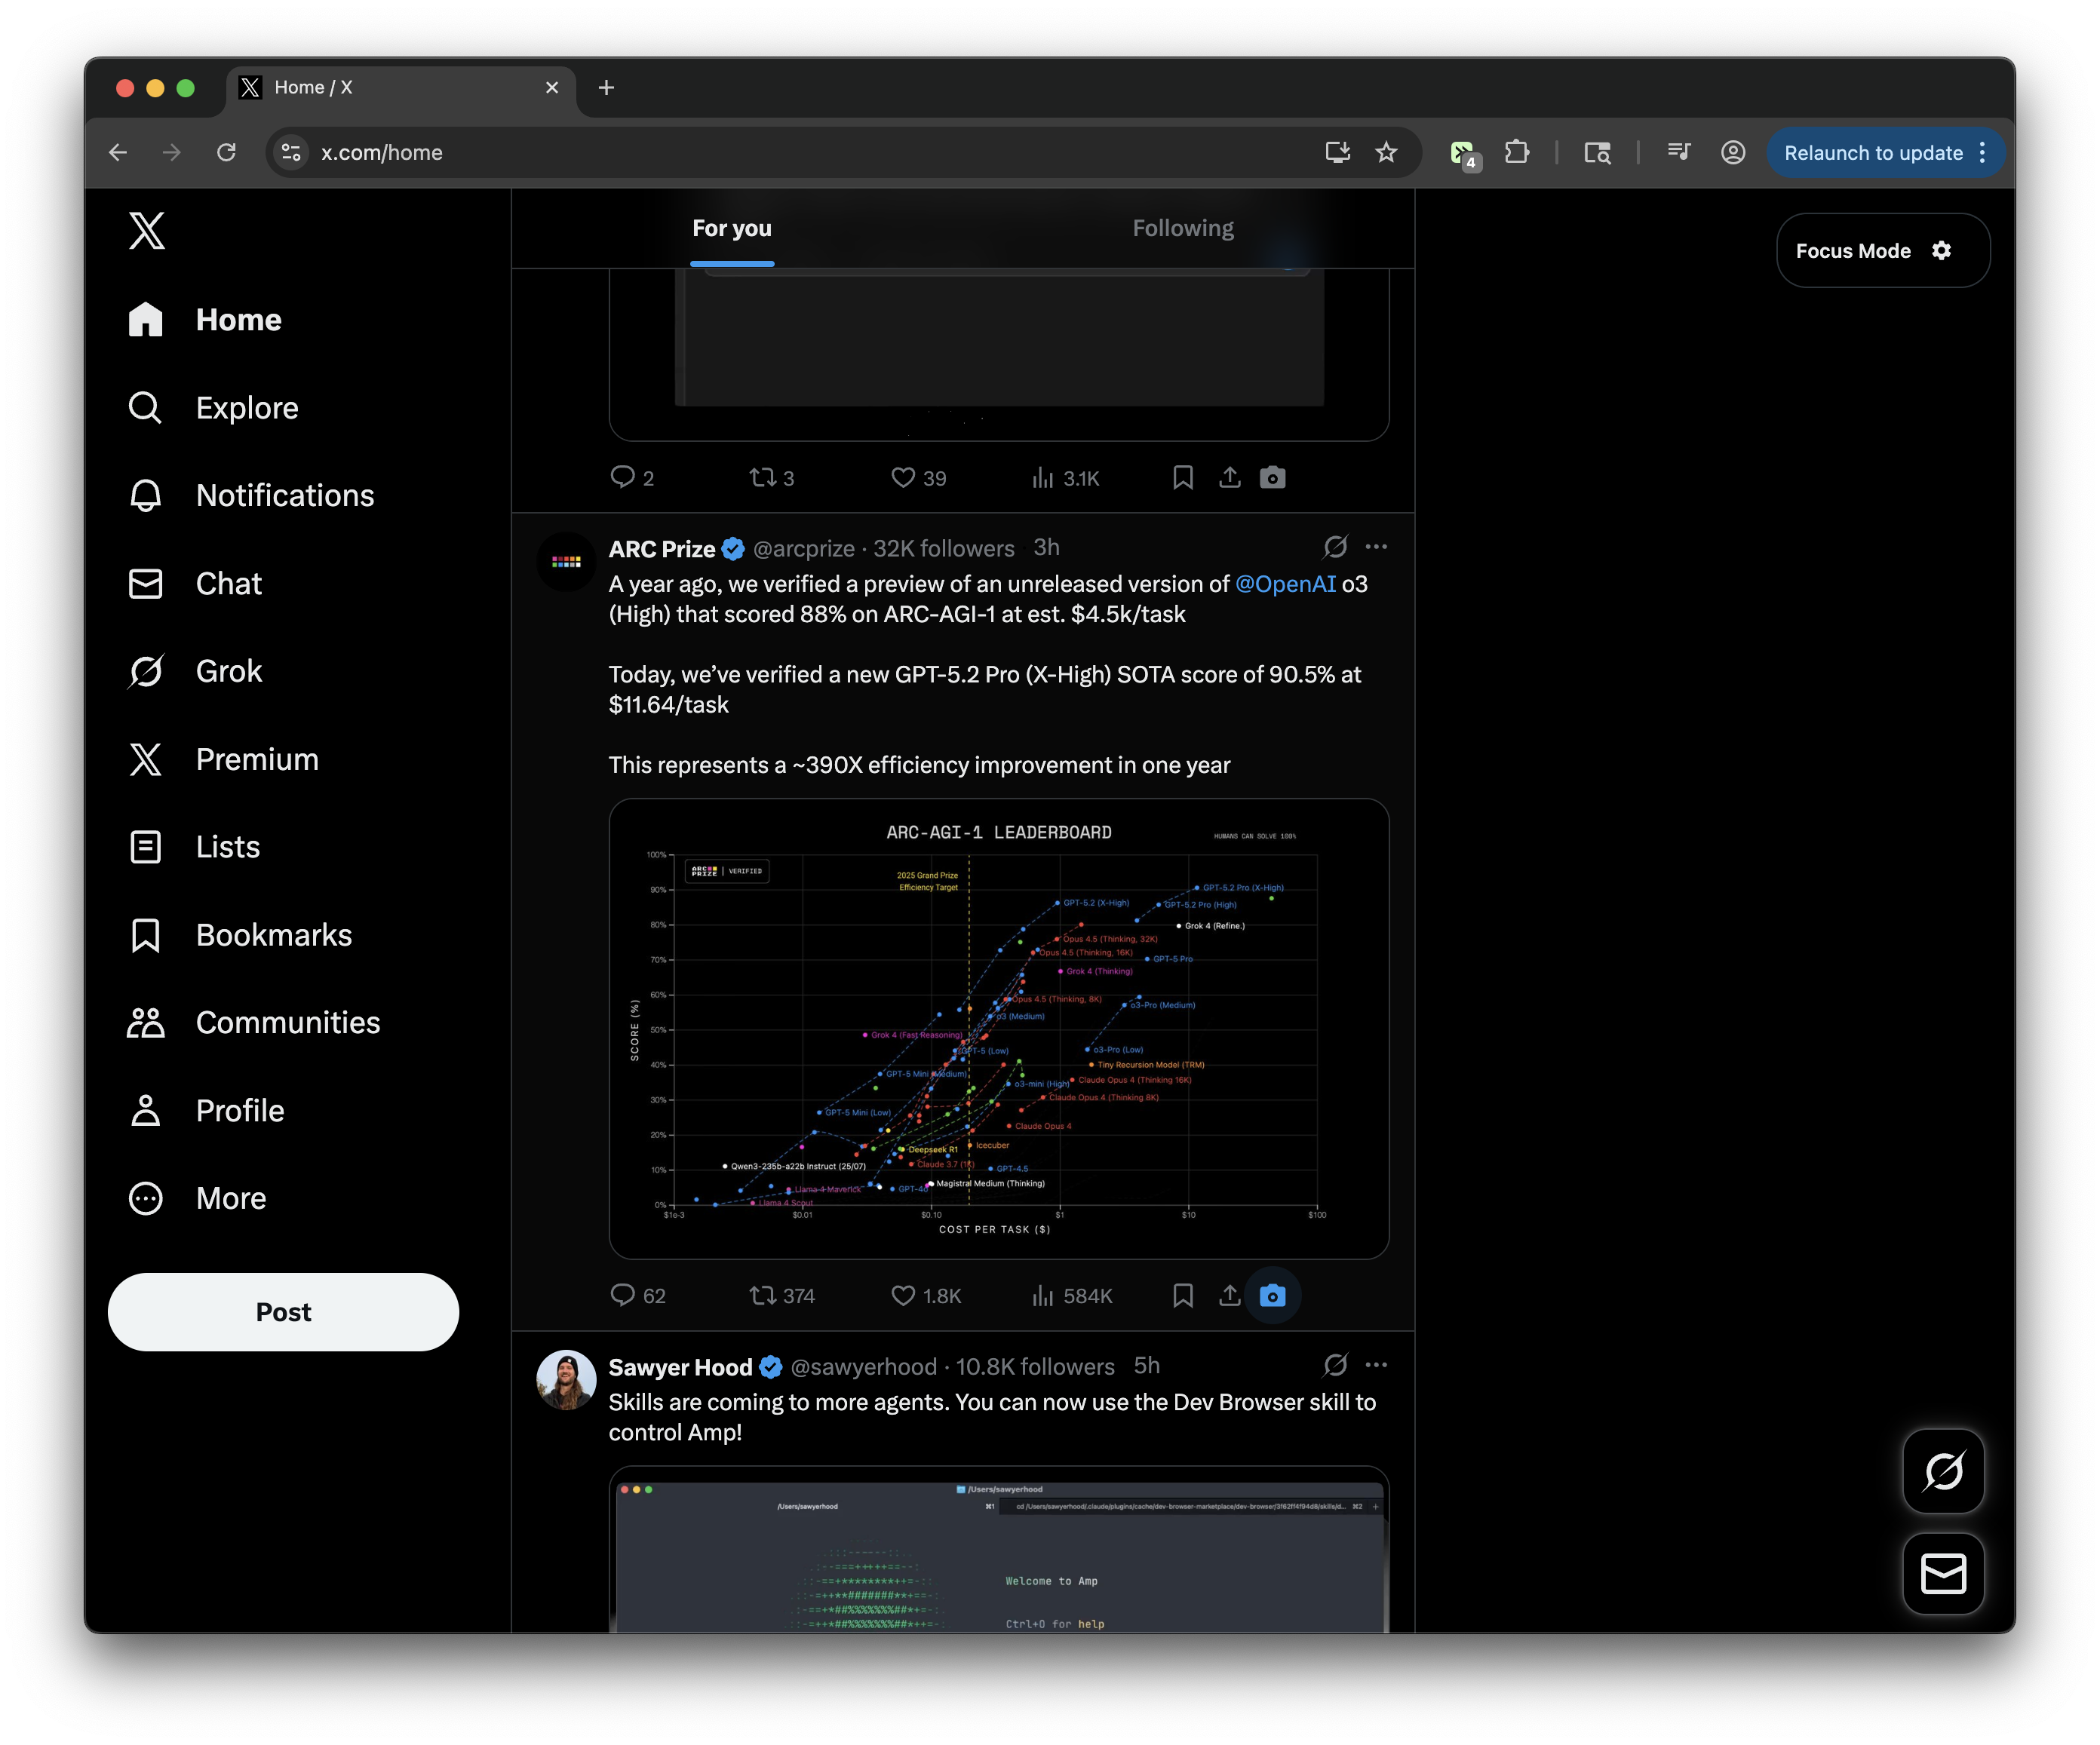Image resolution: width=2100 pixels, height=1745 pixels.
Task: Open More options on Sawyer Hood's post
Action: (1376, 1365)
